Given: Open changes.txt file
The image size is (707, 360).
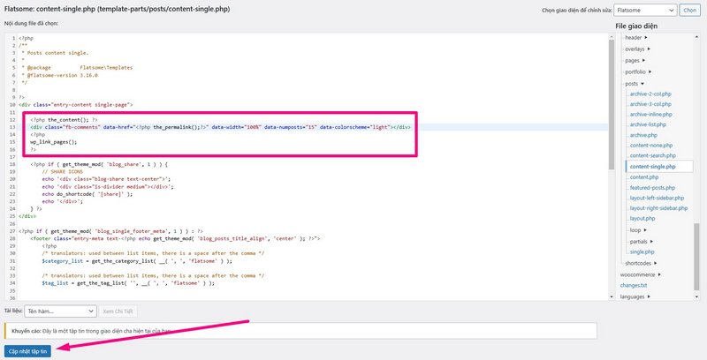Looking at the screenshot, I should 633,285.
